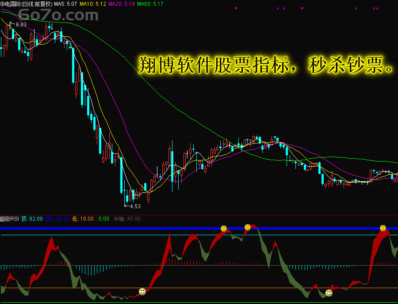Click the MA60: 5.17 label
Image resolution: width=398 pixels, height=304 pixels.
(150, 4)
